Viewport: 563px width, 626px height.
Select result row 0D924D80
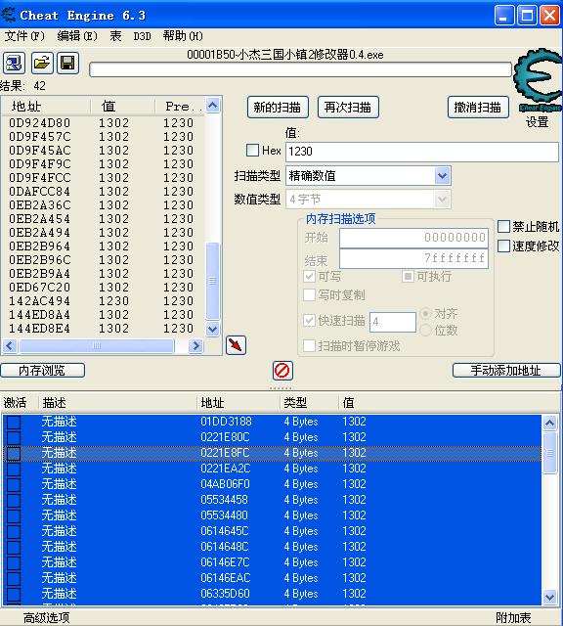click(103, 122)
